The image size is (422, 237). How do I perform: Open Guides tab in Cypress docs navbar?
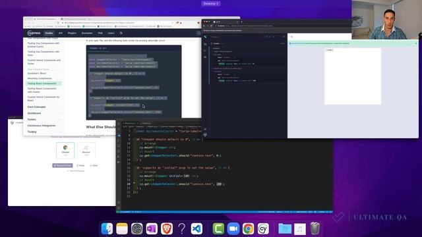[x=49, y=33]
